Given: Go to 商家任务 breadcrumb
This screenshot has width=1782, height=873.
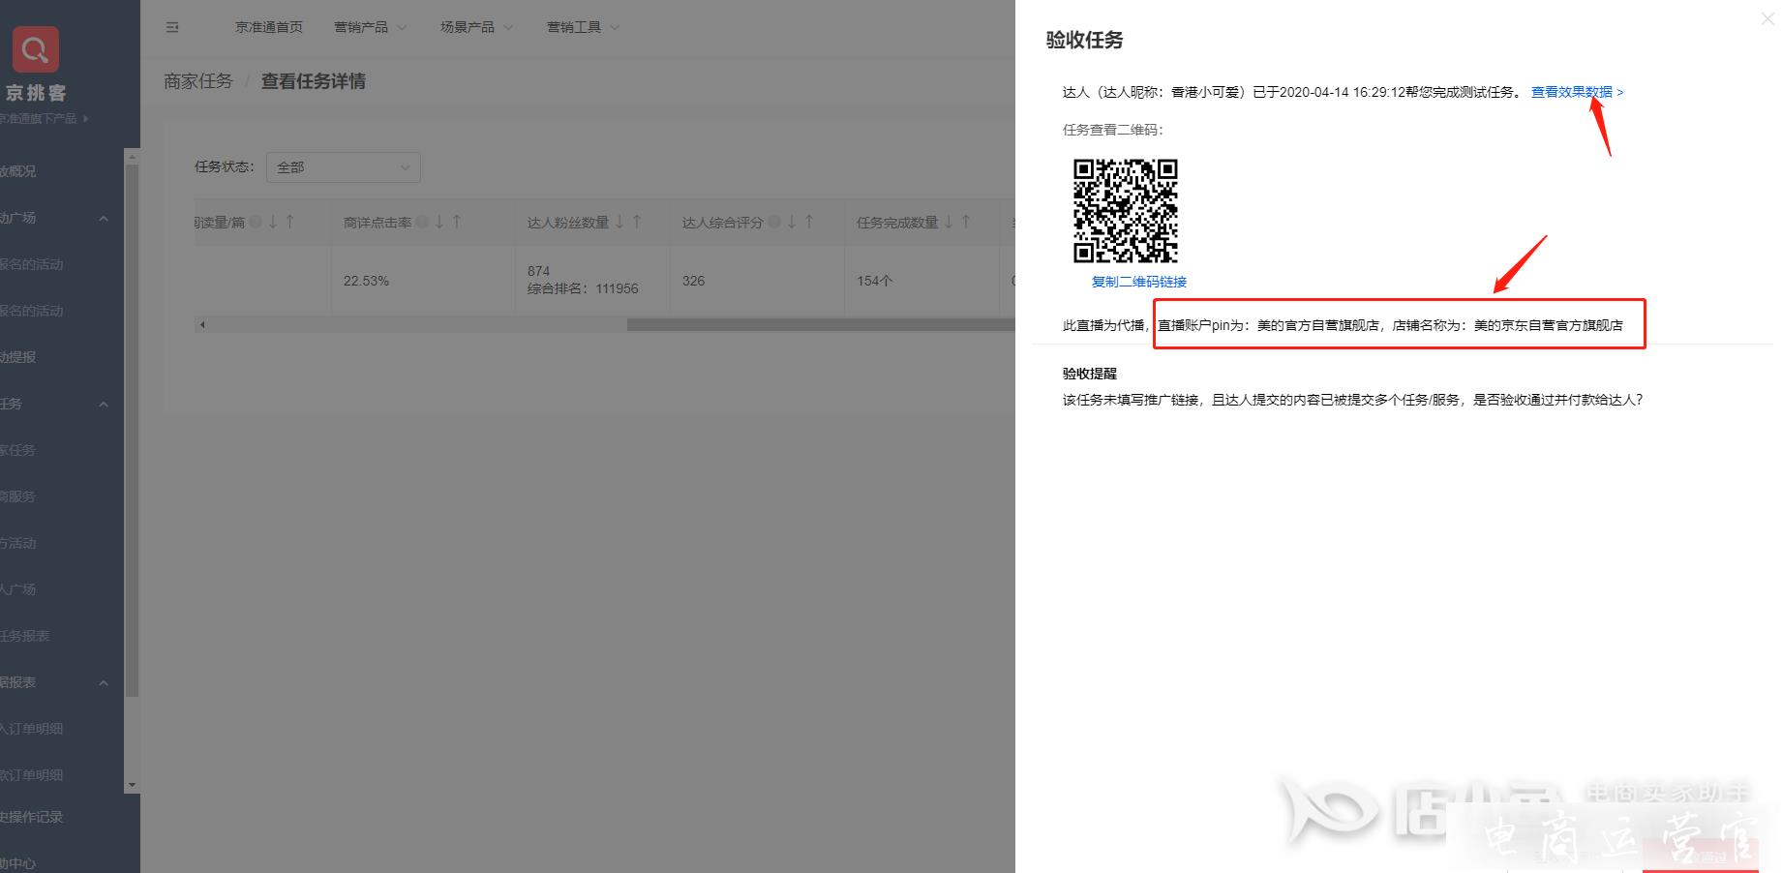Looking at the screenshot, I should [198, 81].
